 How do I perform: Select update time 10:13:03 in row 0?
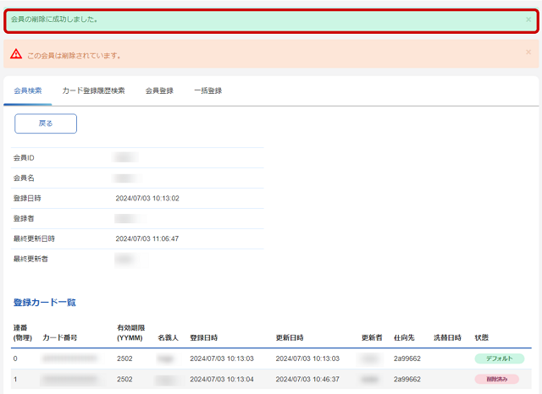307,358
